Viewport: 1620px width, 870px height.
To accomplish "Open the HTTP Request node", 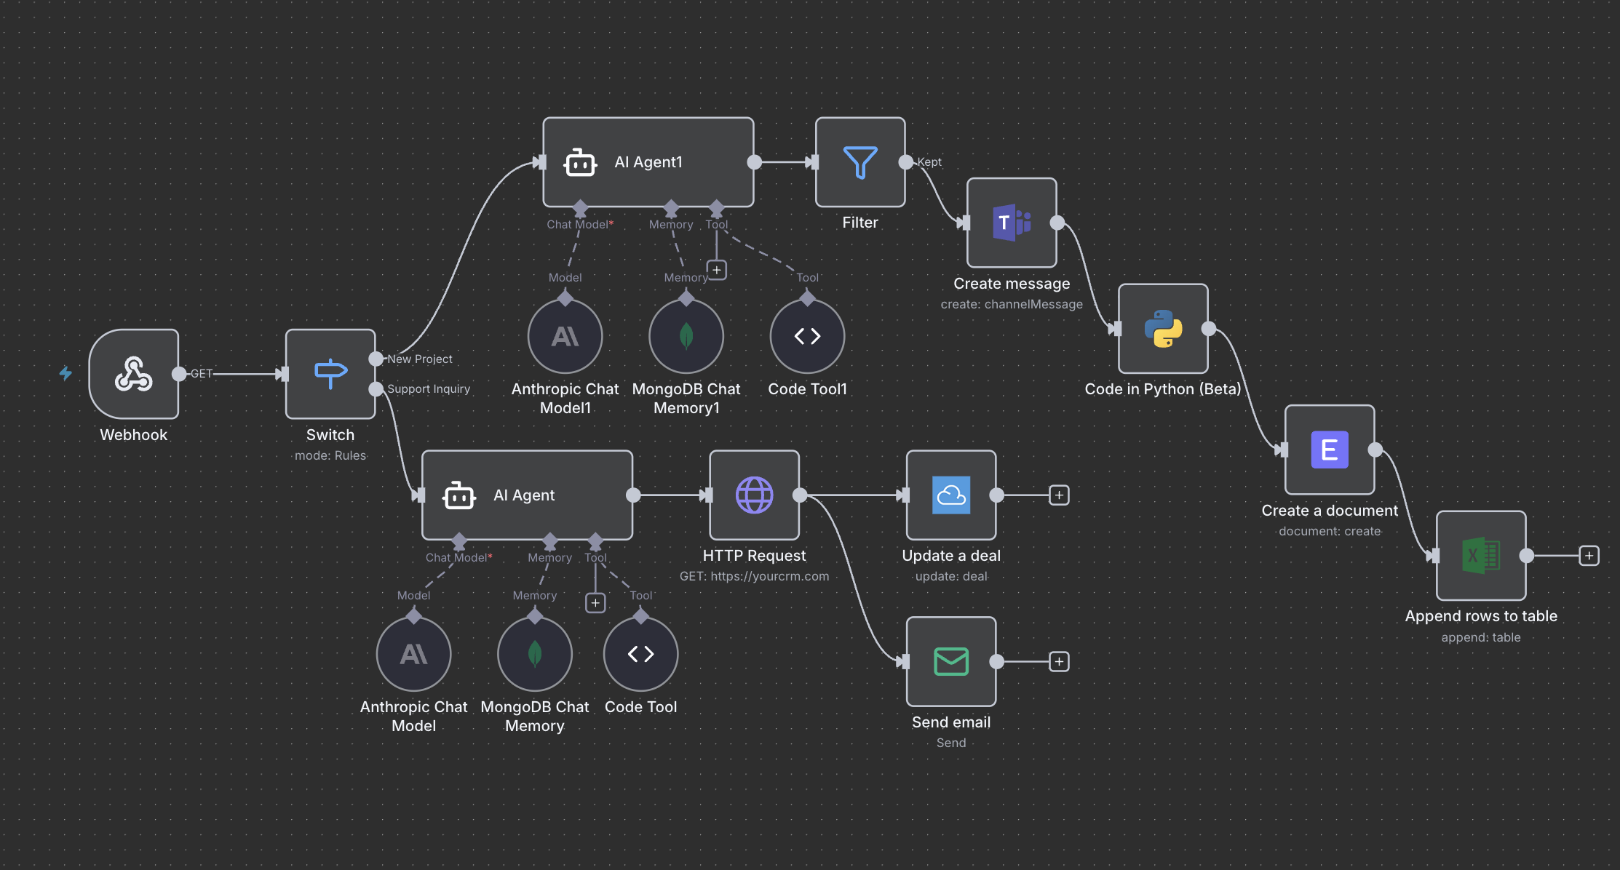I will (754, 495).
